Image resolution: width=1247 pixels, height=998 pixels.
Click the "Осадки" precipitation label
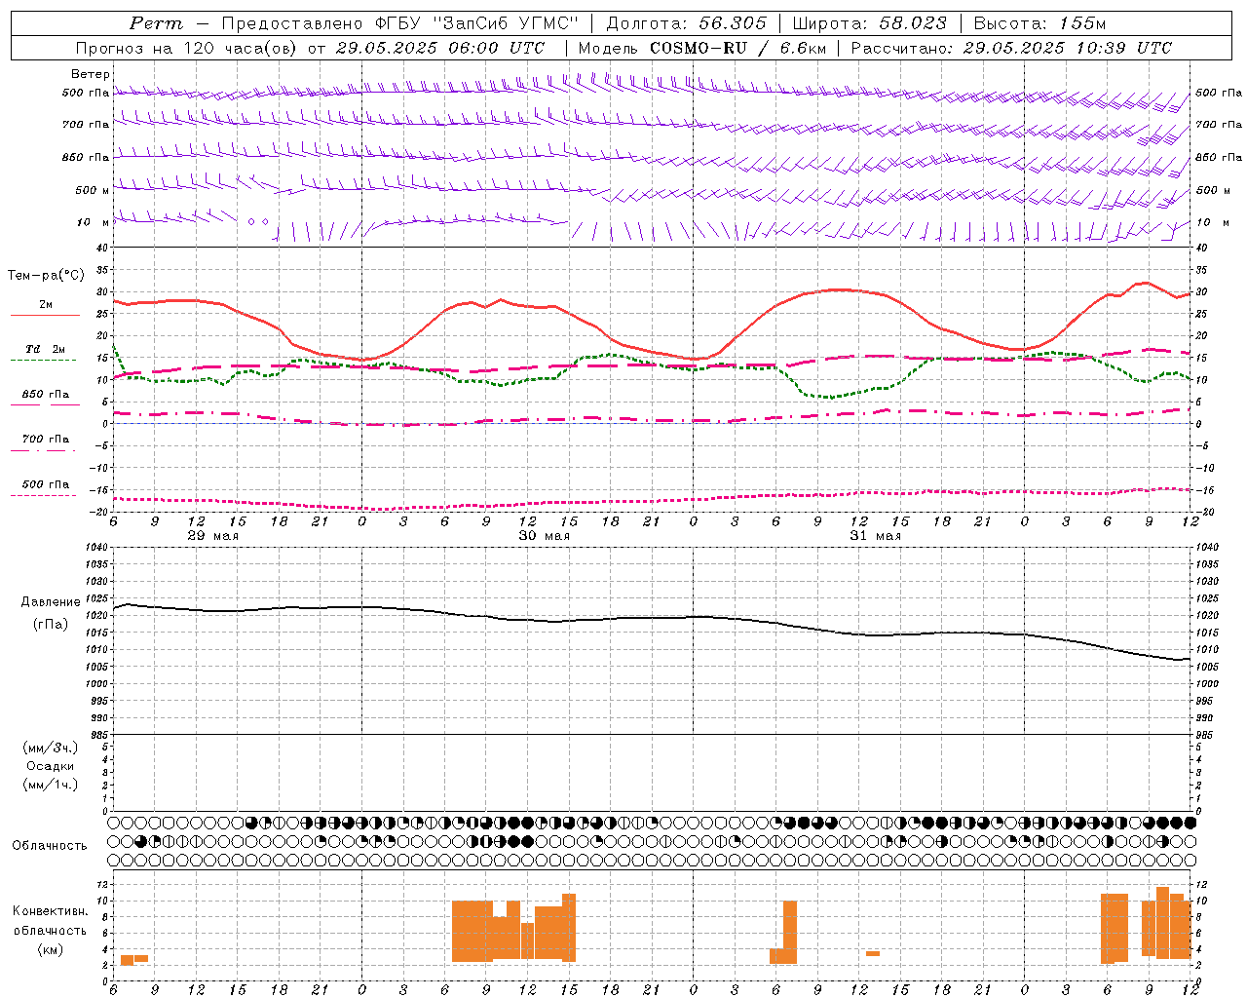(x=51, y=766)
